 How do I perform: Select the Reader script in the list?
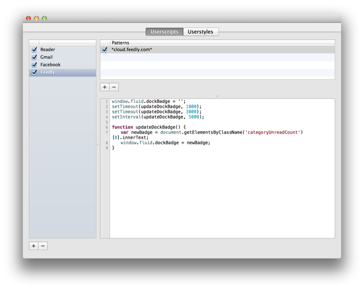point(63,50)
